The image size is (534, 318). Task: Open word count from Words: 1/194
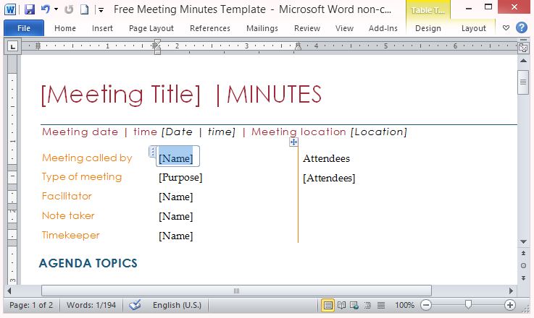coord(91,305)
